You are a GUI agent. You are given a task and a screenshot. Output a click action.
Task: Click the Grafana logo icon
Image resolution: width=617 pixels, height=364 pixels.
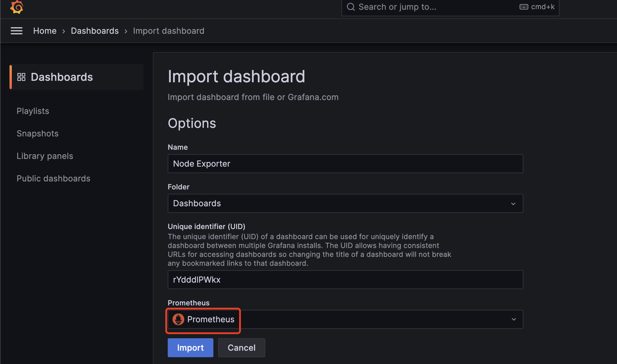click(17, 7)
